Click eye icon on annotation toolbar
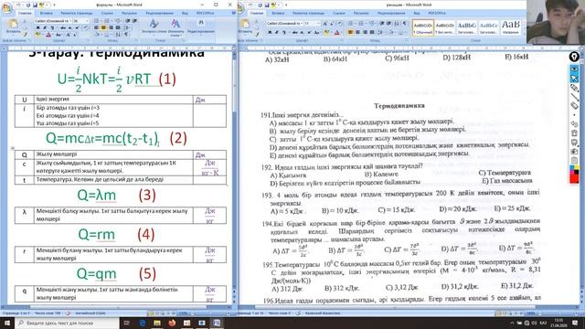Screen dimensions: 585x329 pos(574,69)
